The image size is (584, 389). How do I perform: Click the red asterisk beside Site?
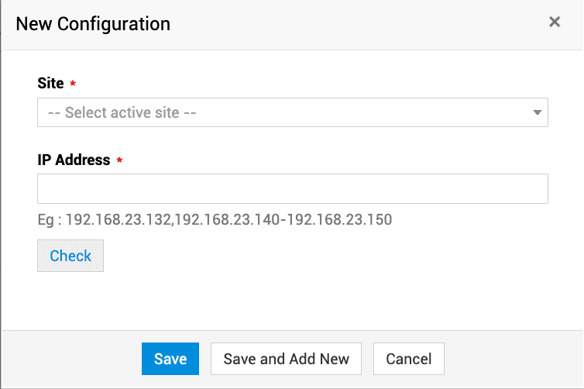pyautogui.click(x=73, y=84)
